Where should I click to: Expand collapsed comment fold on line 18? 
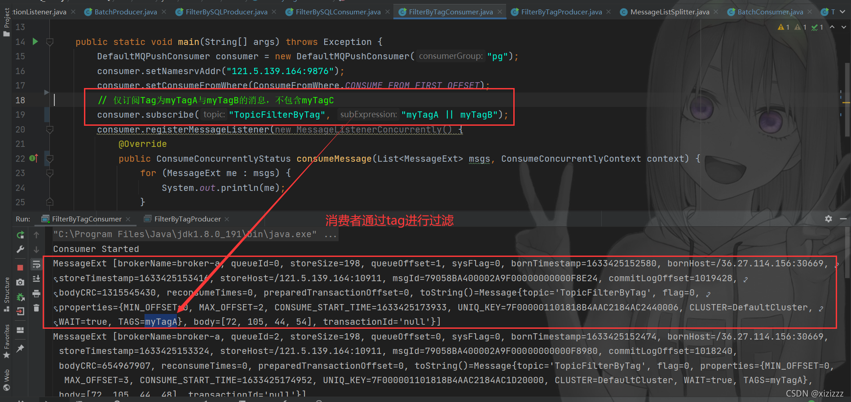(x=47, y=92)
